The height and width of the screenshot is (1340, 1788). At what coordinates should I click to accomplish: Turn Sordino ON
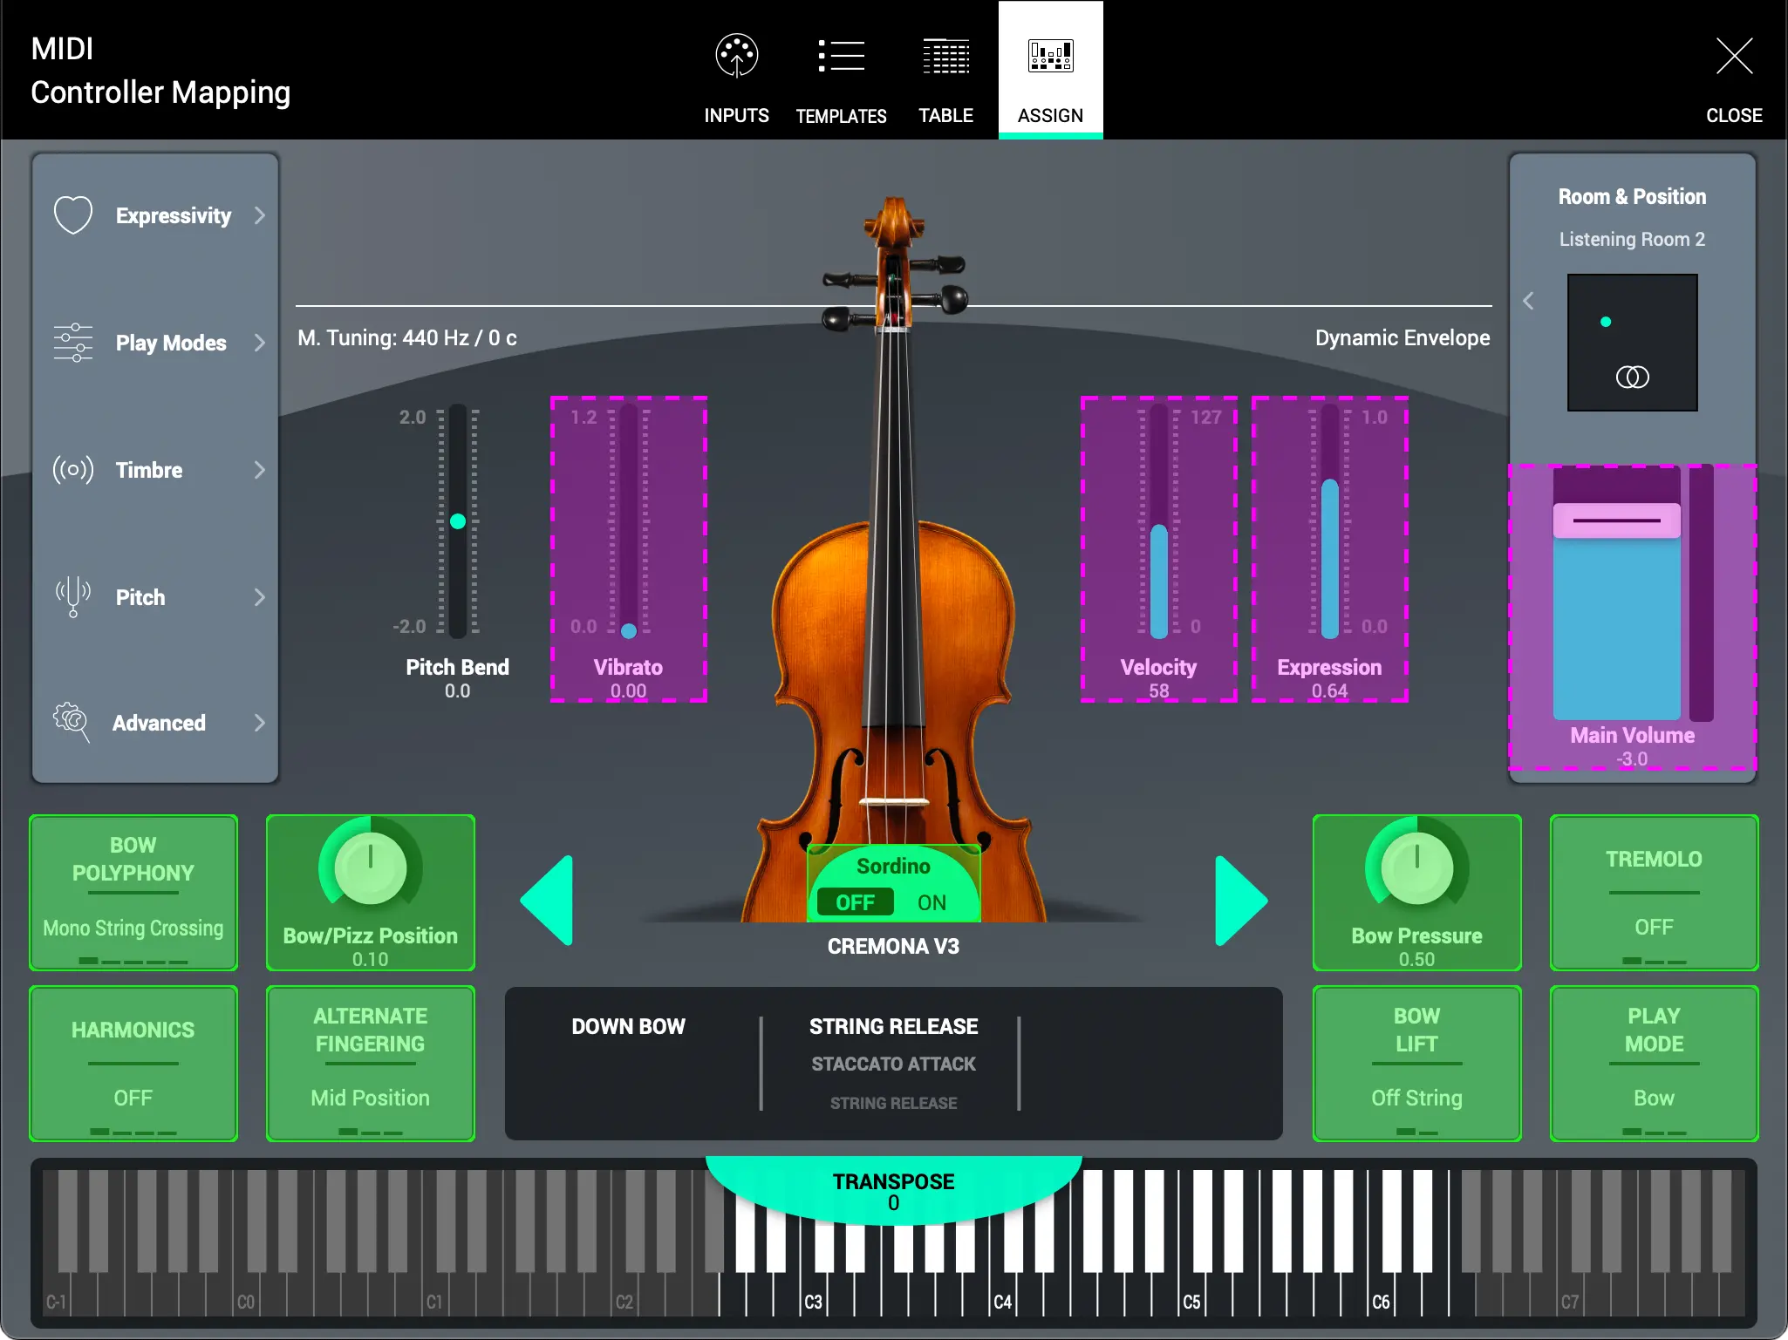(931, 902)
